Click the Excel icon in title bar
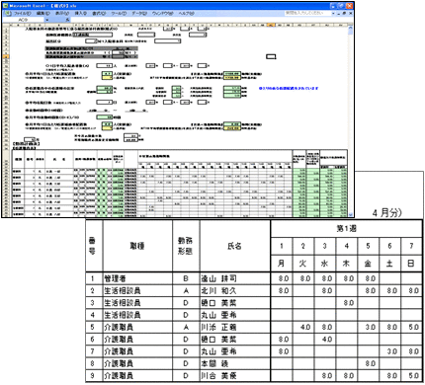The image size is (425, 385). 5,6
